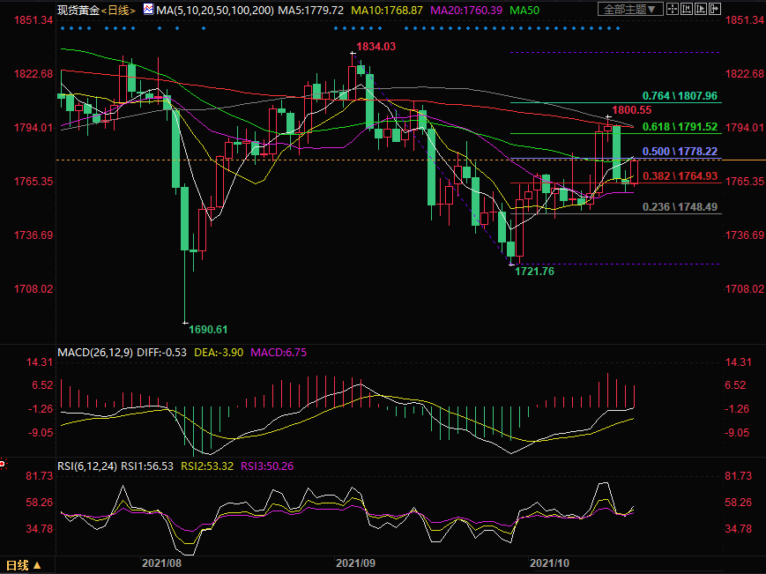Click the chart overlay icon next to the crosshair

point(688,10)
